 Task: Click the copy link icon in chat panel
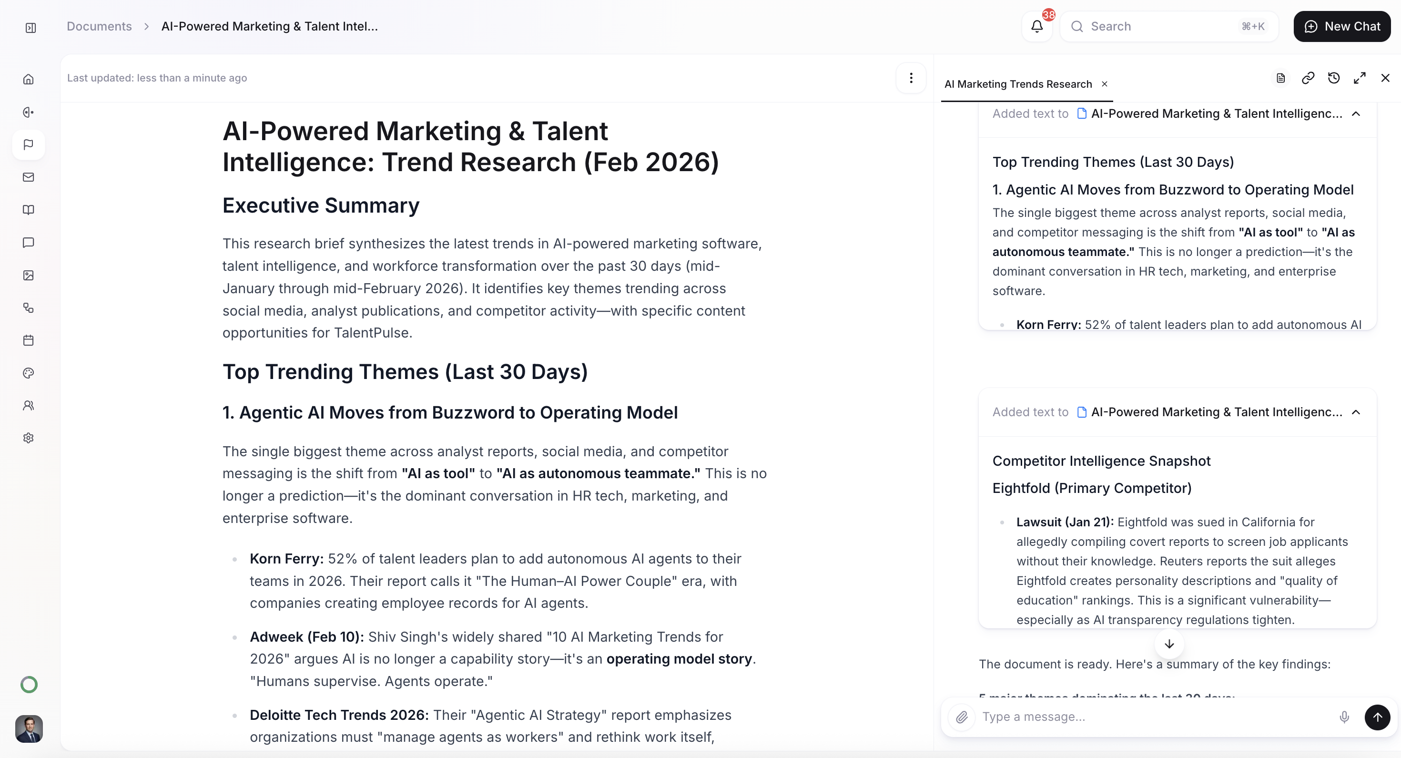(1308, 78)
